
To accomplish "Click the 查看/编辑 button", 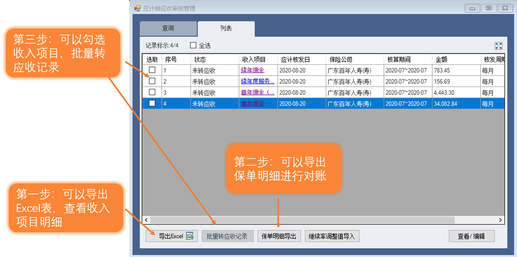I will pyautogui.click(x=471, y=236).
